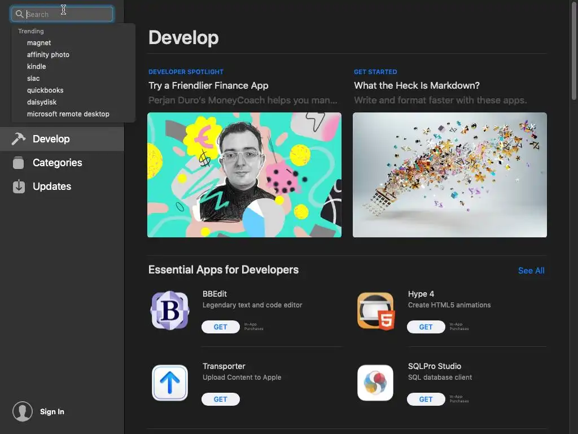
Task: Select trending search 'affinity photo'
Action: click(x=49, y=55)
